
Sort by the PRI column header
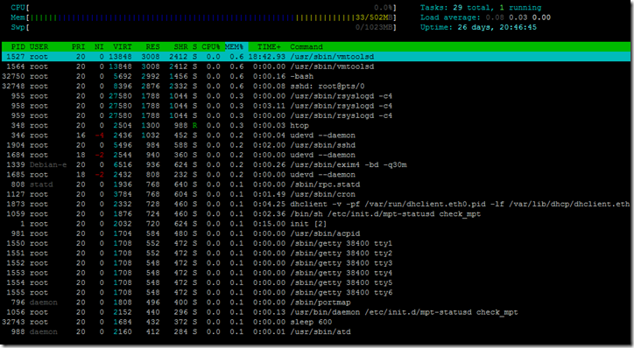click(79, 47)
